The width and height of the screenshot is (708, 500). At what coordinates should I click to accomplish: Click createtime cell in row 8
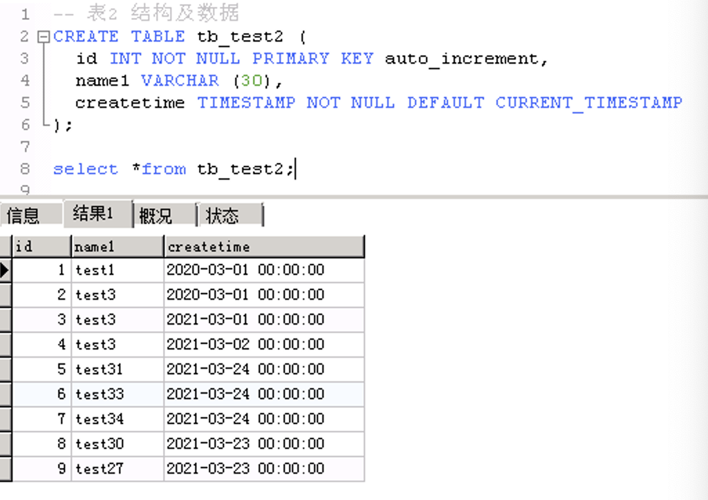coord(264,443)
